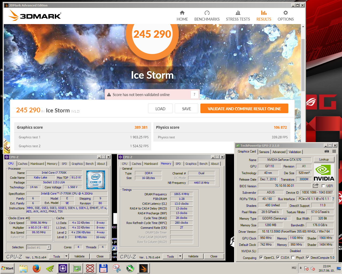Click 3DMark scrollbar up arrow
Viewport: 342px width, 274px height.
click(303, 26)
